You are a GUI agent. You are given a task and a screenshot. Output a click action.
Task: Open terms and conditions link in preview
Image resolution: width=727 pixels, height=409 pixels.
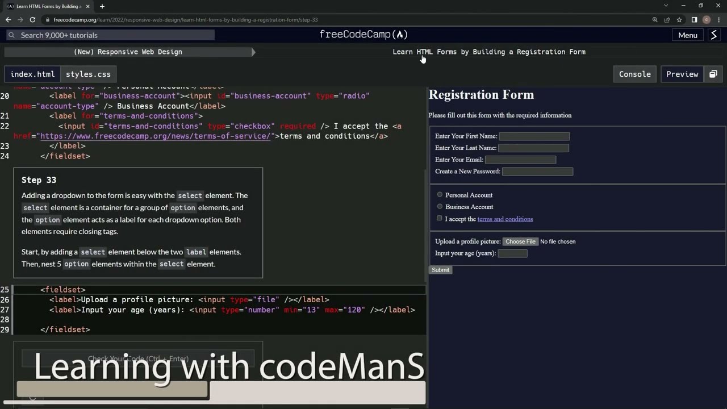click(x=505, y=219)
